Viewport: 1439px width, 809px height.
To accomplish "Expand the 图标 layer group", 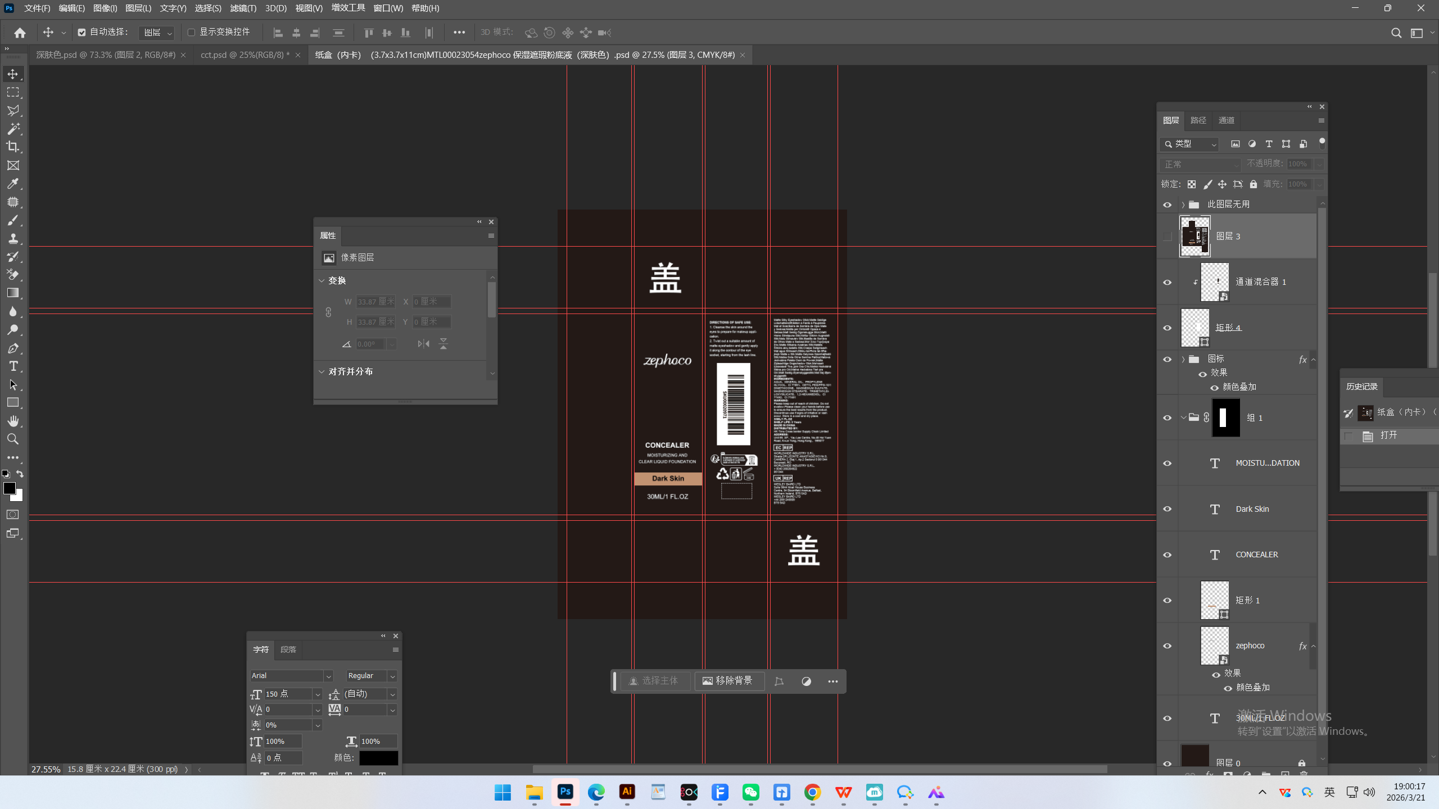I will point(1183,359).
